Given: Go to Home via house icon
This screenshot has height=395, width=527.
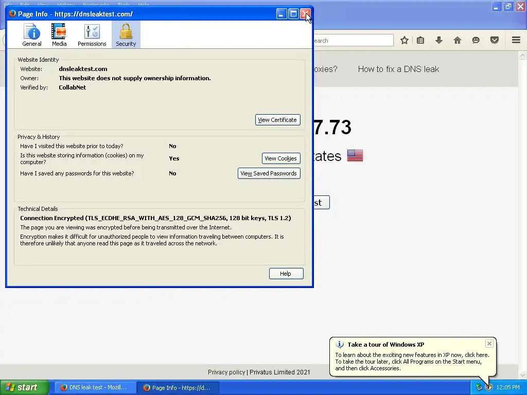Looking at the screenshot, I should tap(457, 40).
